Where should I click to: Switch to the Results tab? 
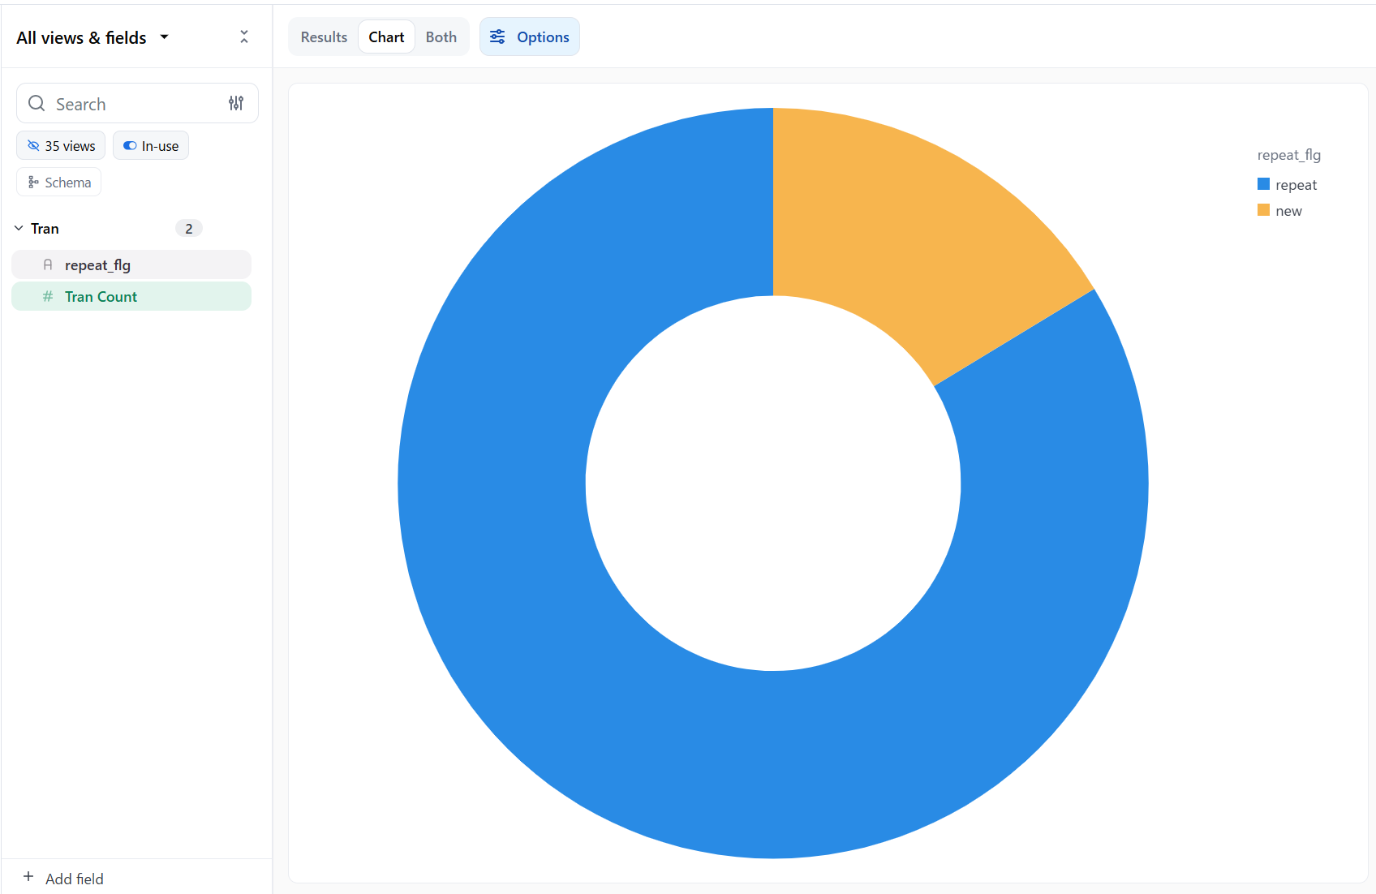(324, 37)
